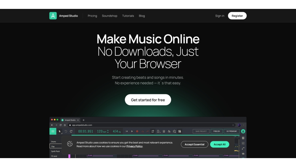296x167 pixels.
Task: Hit the red record button
Action: [x=137, y=131]
